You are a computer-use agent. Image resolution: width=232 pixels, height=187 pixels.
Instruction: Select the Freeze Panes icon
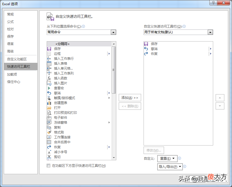click(x=49, y=122)
